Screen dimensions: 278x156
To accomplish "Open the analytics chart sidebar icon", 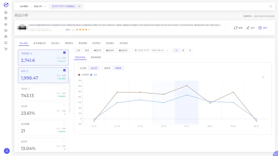I will tap(6, 24).
